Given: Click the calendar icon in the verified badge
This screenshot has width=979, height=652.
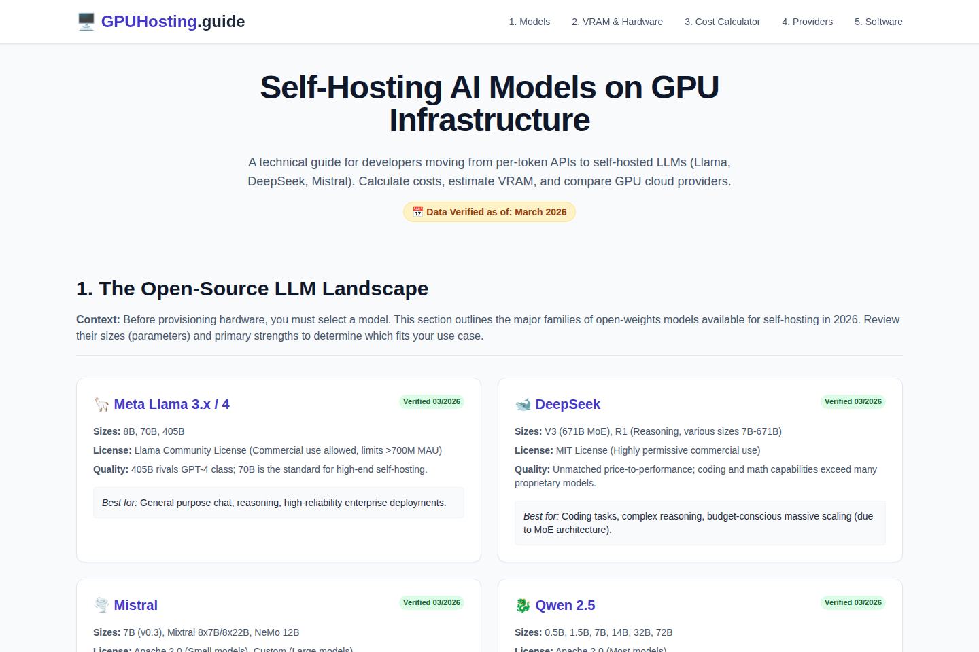Looking at the screenshot, I should (x=418, y=212).
